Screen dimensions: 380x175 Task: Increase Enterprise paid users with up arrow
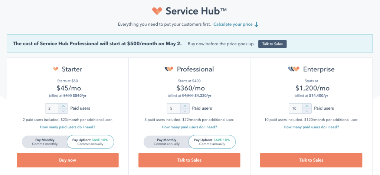click(307, 106)
